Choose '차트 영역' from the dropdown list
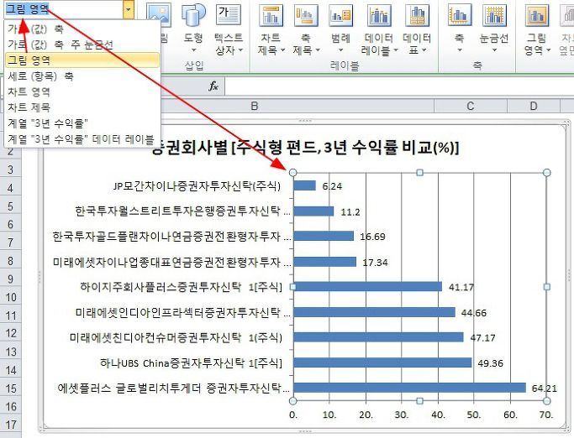This screenshot has height=438, width=574. [x=82, y=91]
